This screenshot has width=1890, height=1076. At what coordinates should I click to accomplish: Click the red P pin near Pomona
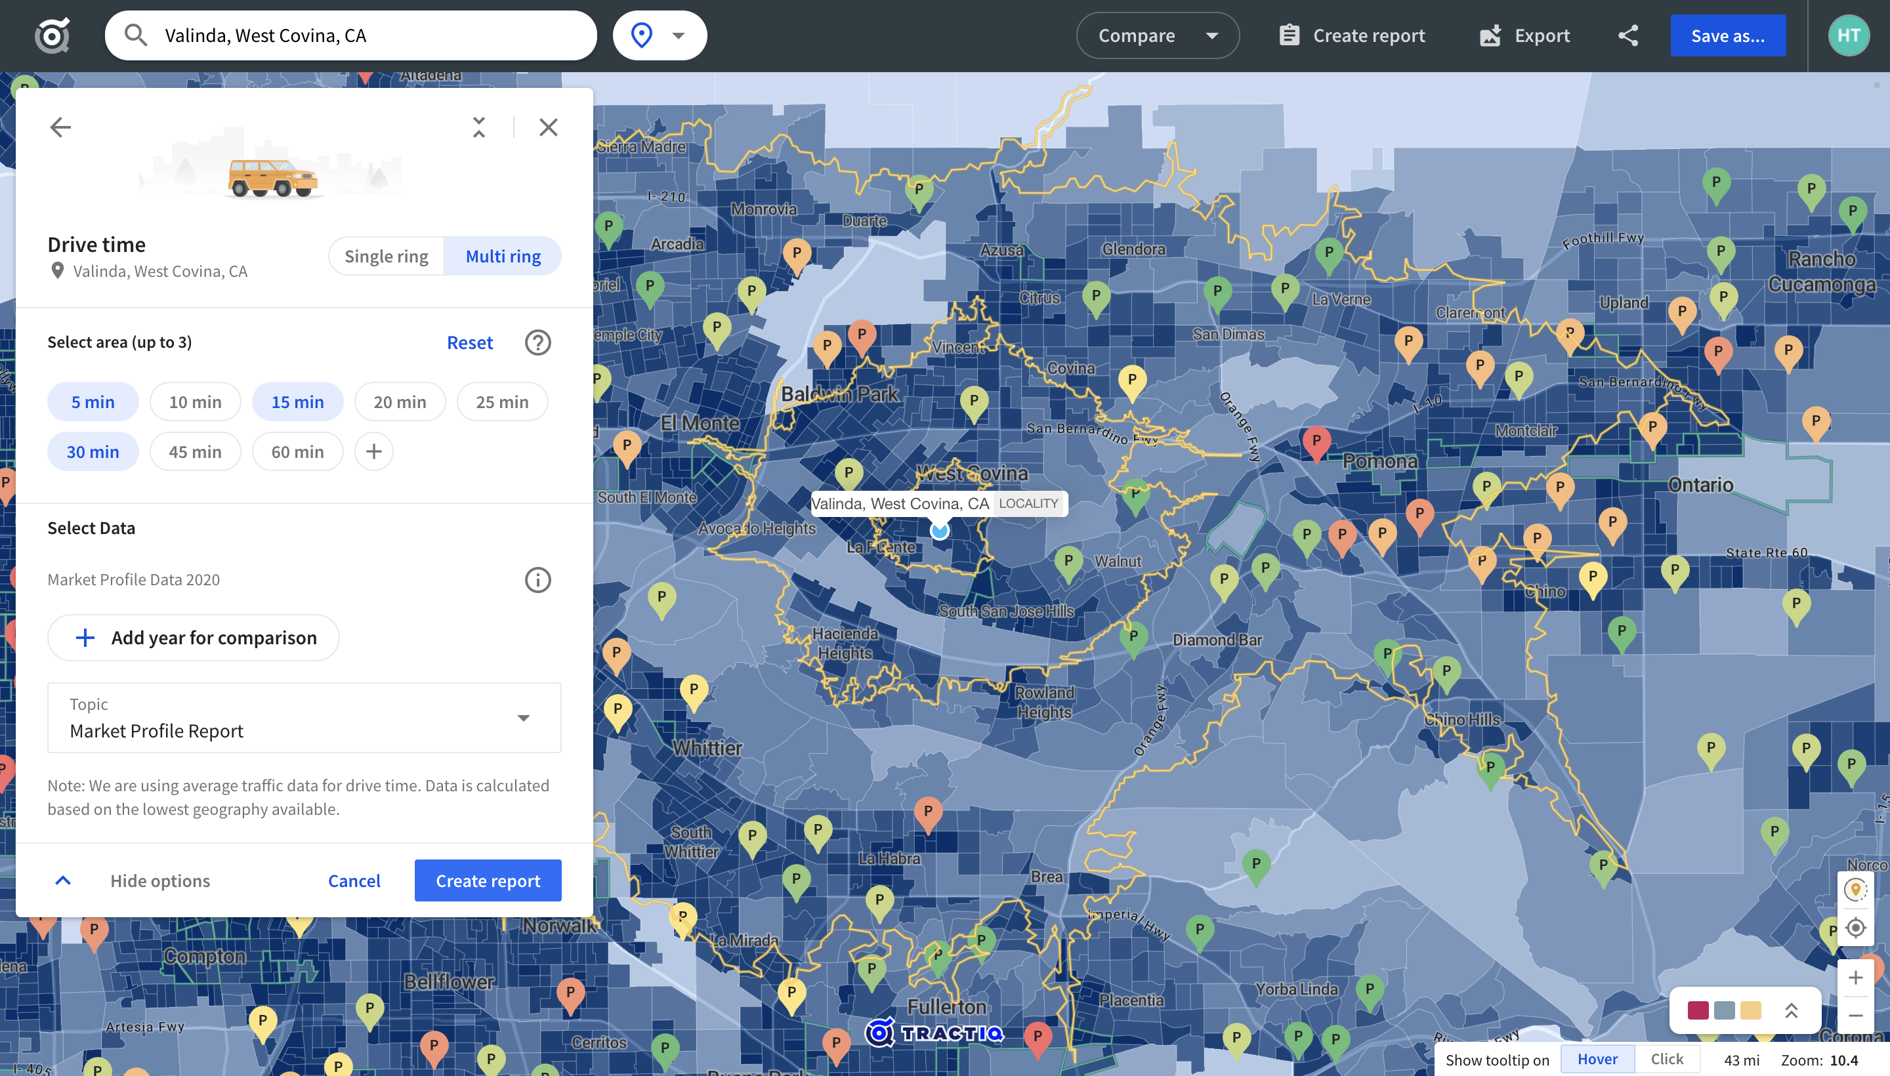[1316, 444]
